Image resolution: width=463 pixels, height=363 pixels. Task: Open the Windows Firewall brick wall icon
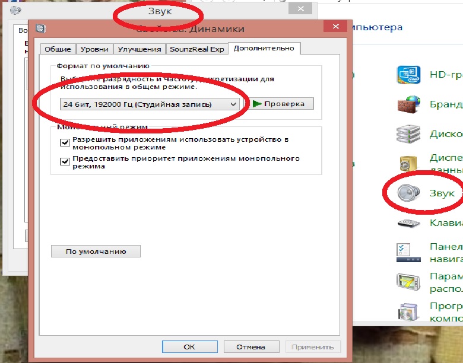coord(408,104)
